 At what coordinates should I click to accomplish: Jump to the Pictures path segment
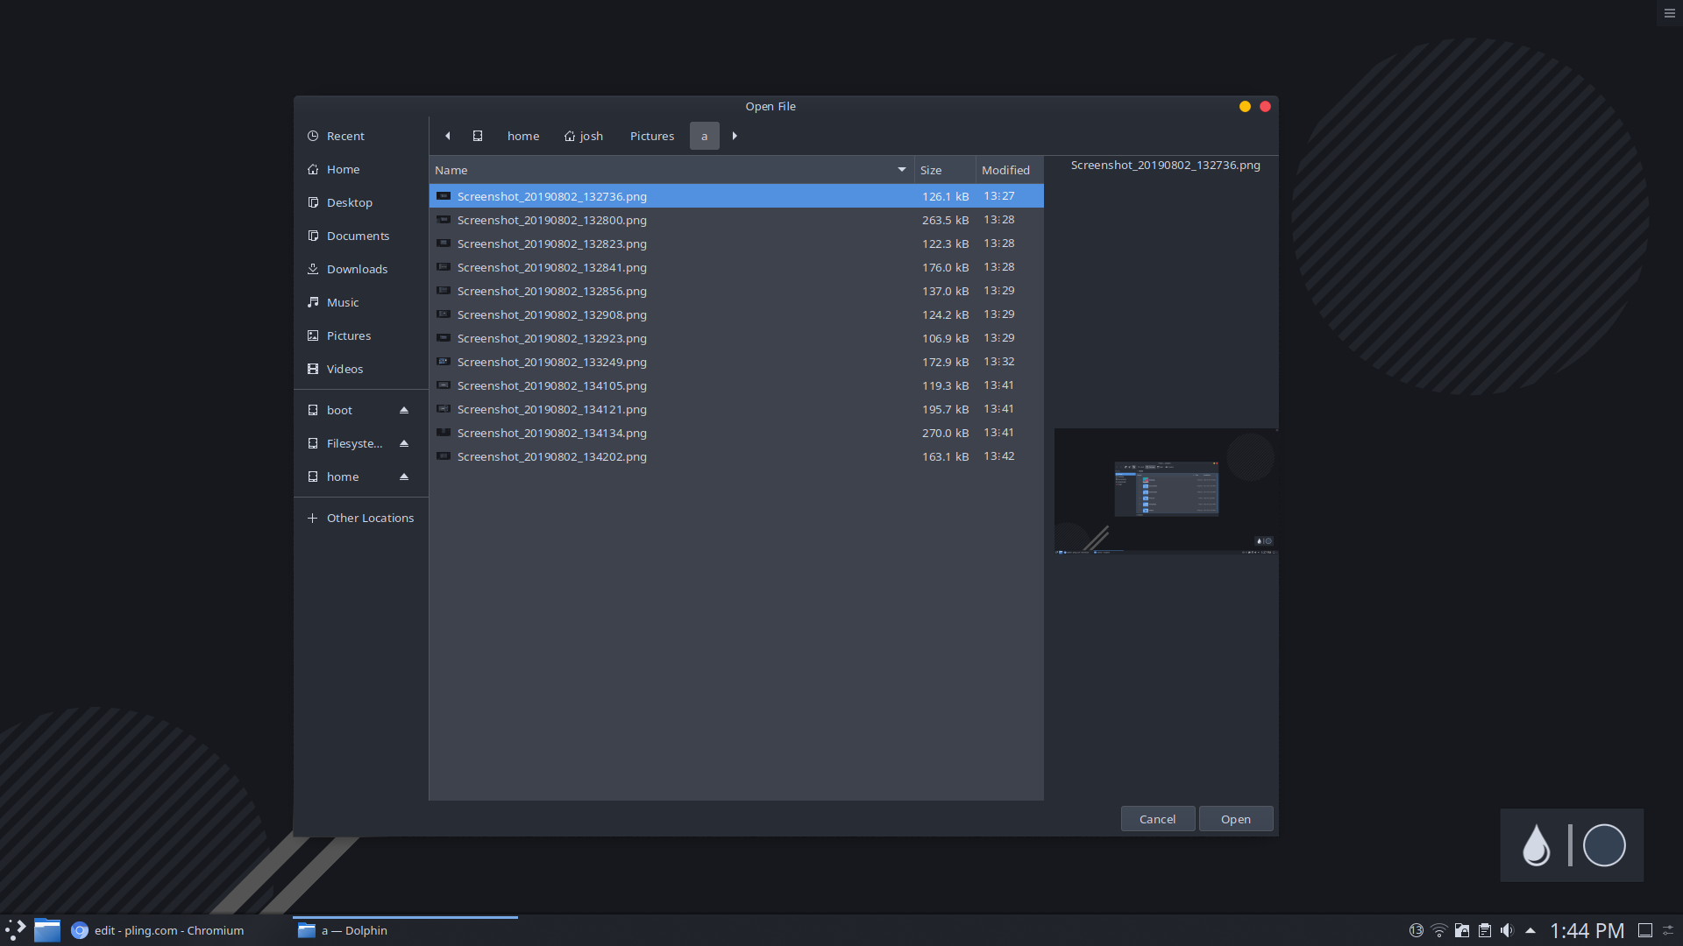click(652, 136)
